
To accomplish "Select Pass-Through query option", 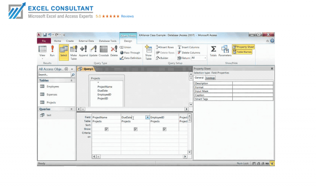I will pyautogui.click(x=130, y=53).
